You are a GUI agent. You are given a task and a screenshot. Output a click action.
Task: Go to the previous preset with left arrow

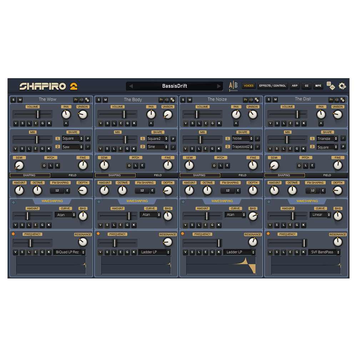(131, 86)
